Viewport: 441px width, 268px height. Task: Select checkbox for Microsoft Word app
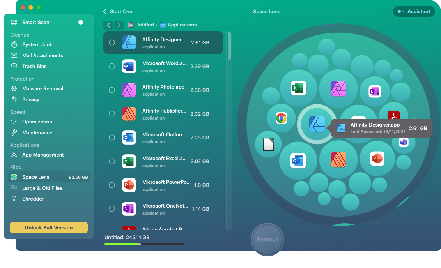point(112,66)
